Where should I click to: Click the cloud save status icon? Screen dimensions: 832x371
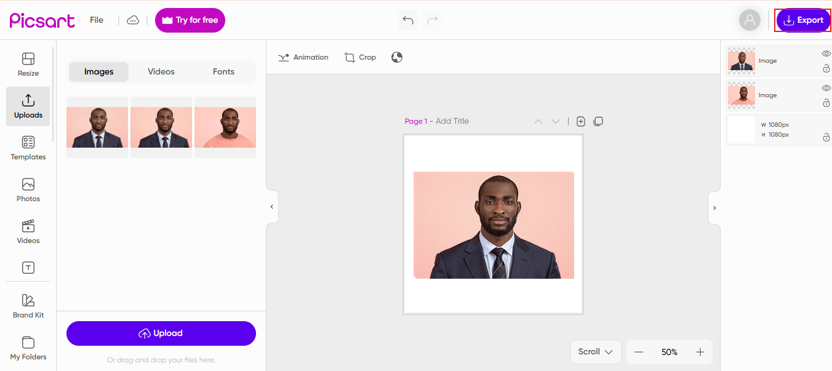coord(133,20)
